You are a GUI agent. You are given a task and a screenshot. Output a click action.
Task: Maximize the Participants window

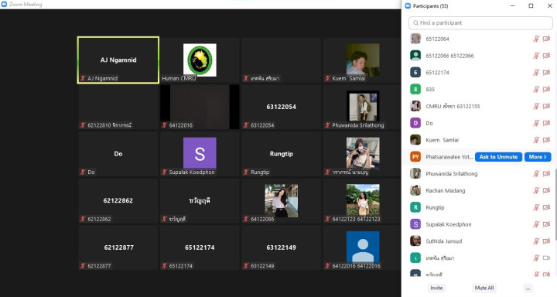pos(531,5)
